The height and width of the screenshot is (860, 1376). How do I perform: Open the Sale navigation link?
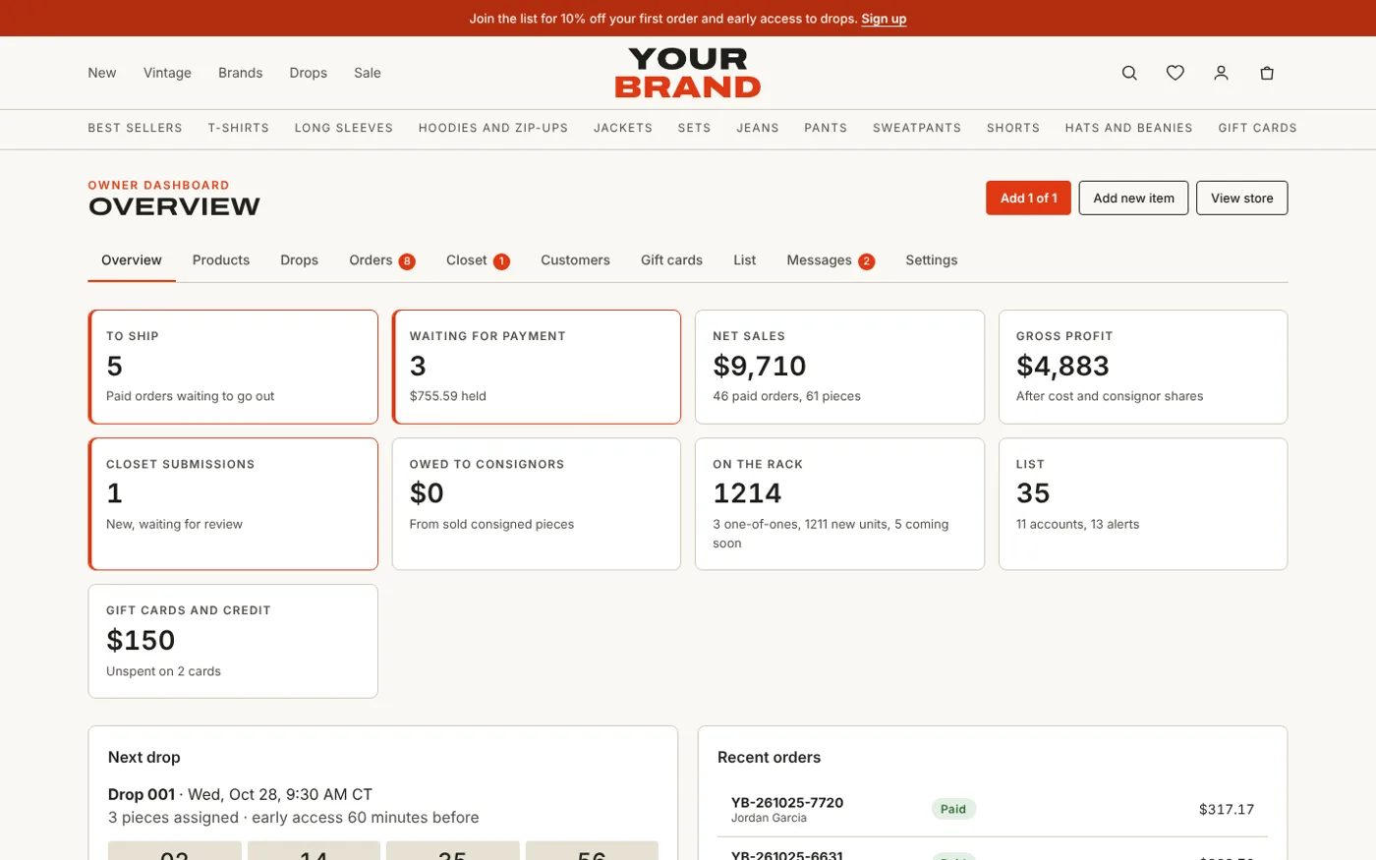tap(368, 73)
